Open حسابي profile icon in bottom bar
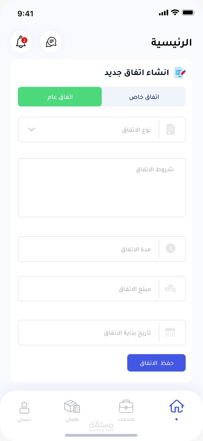Viewport: 203px width, 441px height. click(x=24, y=408)
